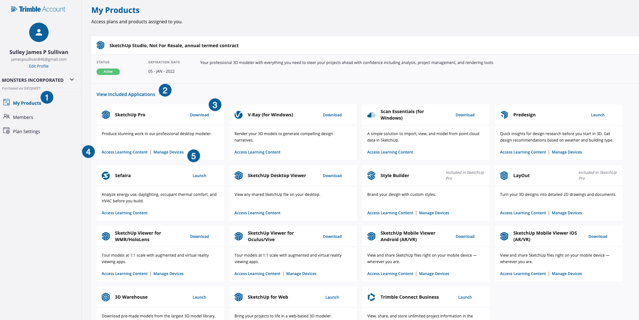Click the My Products sidebar icon
Viewport: 639px width, 320px height.
coord(6,102)
